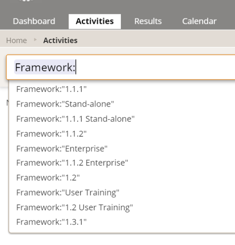Click the highlighted Framework: text token
The height and width of the screenshot is (245, 235).
click(x=45, y=67)
